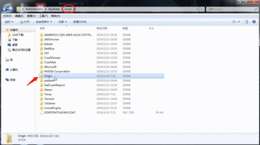Toggle the preview pane icon

click(x=246, y=22)
